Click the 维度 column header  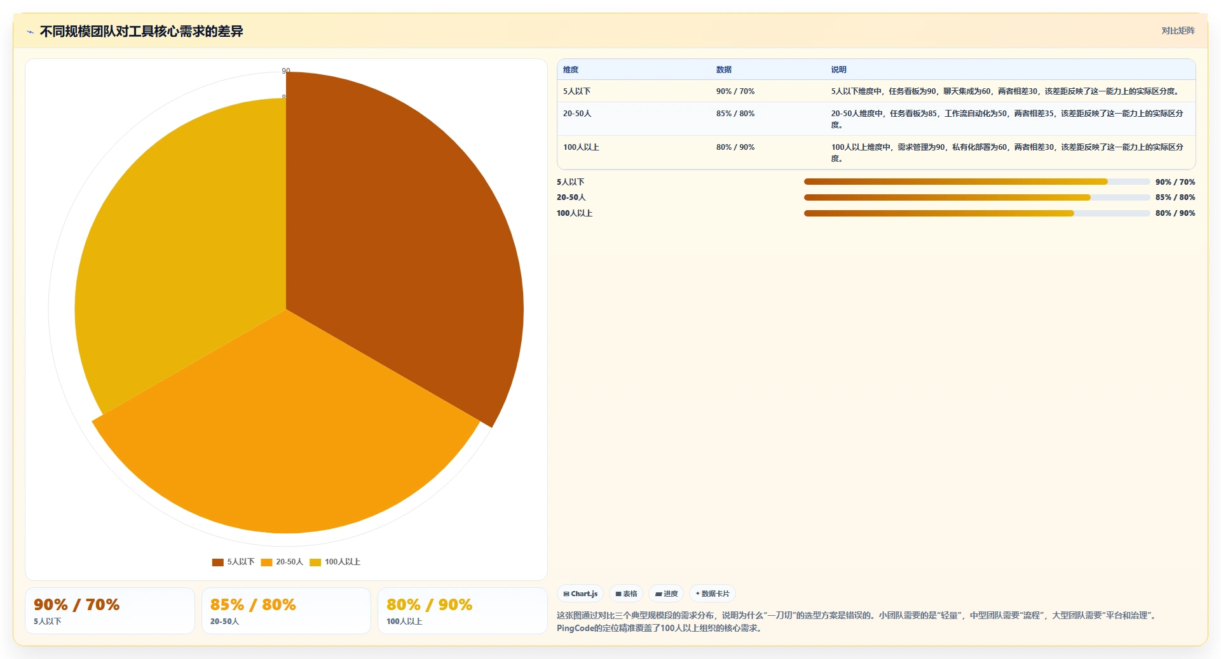click(x=571, y=70)
